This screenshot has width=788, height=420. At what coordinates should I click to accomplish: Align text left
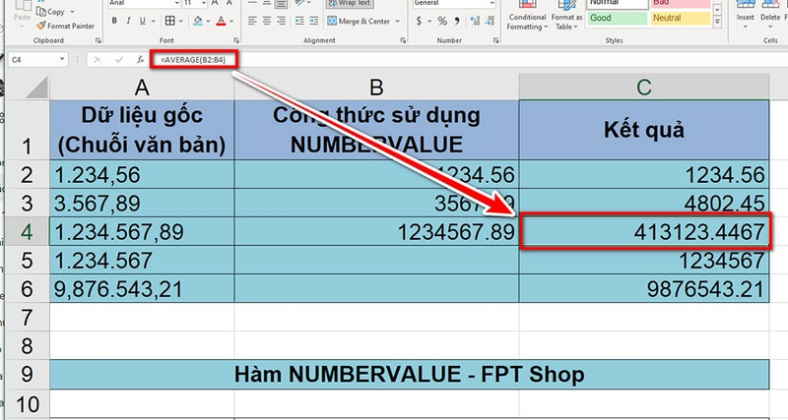point(252,21)
